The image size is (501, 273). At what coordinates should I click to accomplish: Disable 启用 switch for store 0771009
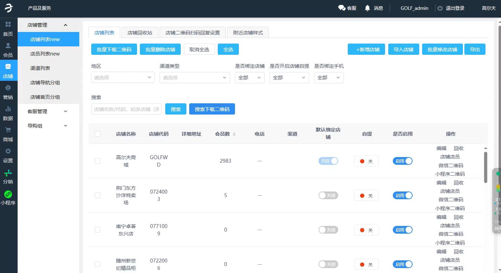pos(403,230)
